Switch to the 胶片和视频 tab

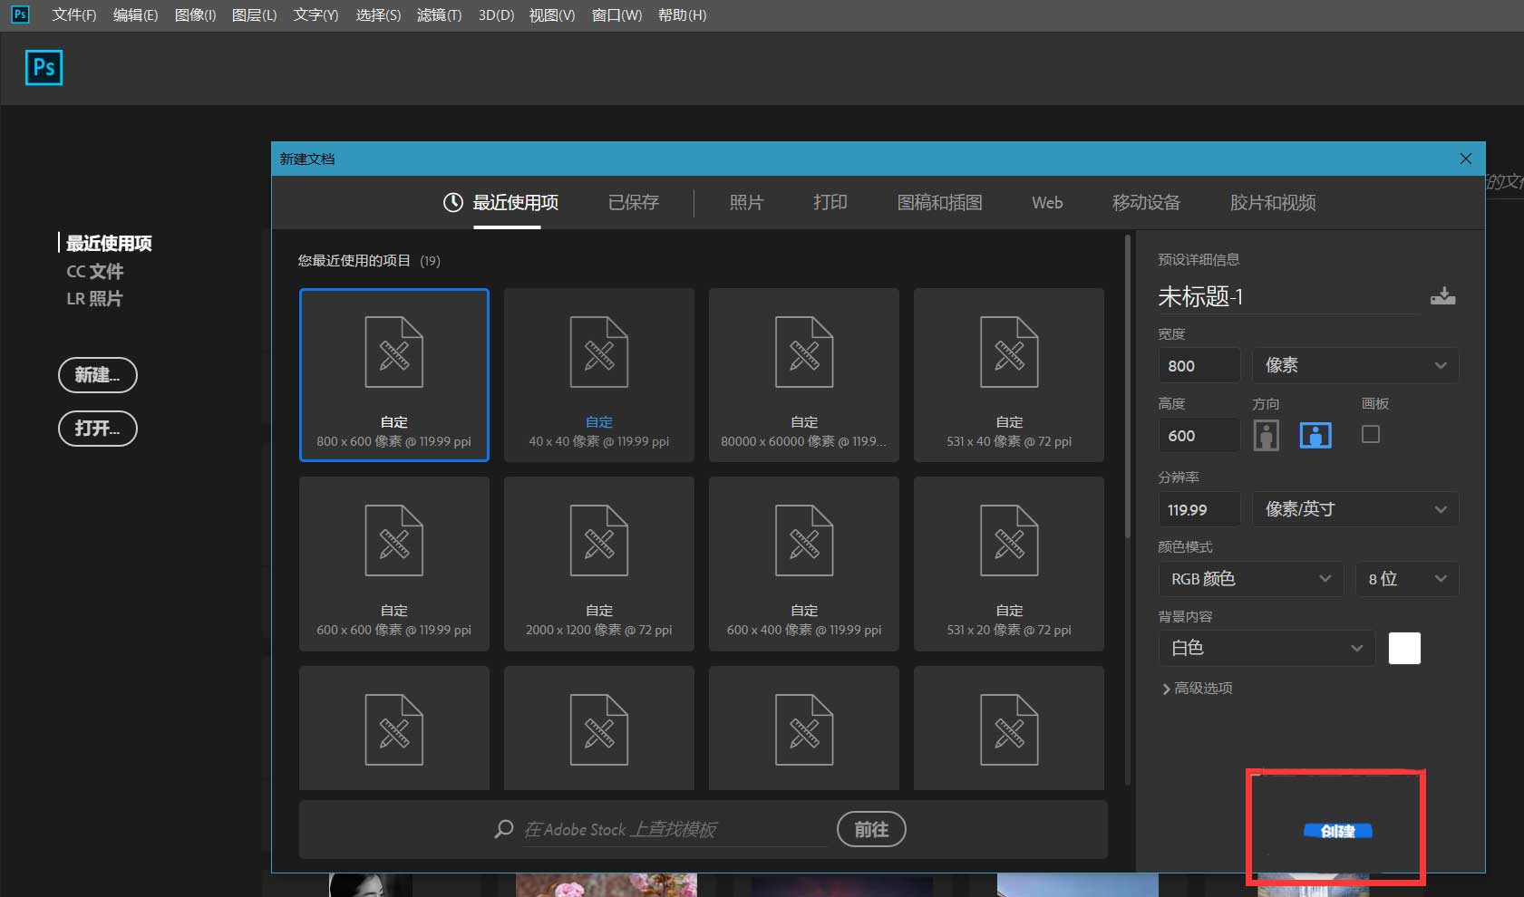click(1273, 202)
